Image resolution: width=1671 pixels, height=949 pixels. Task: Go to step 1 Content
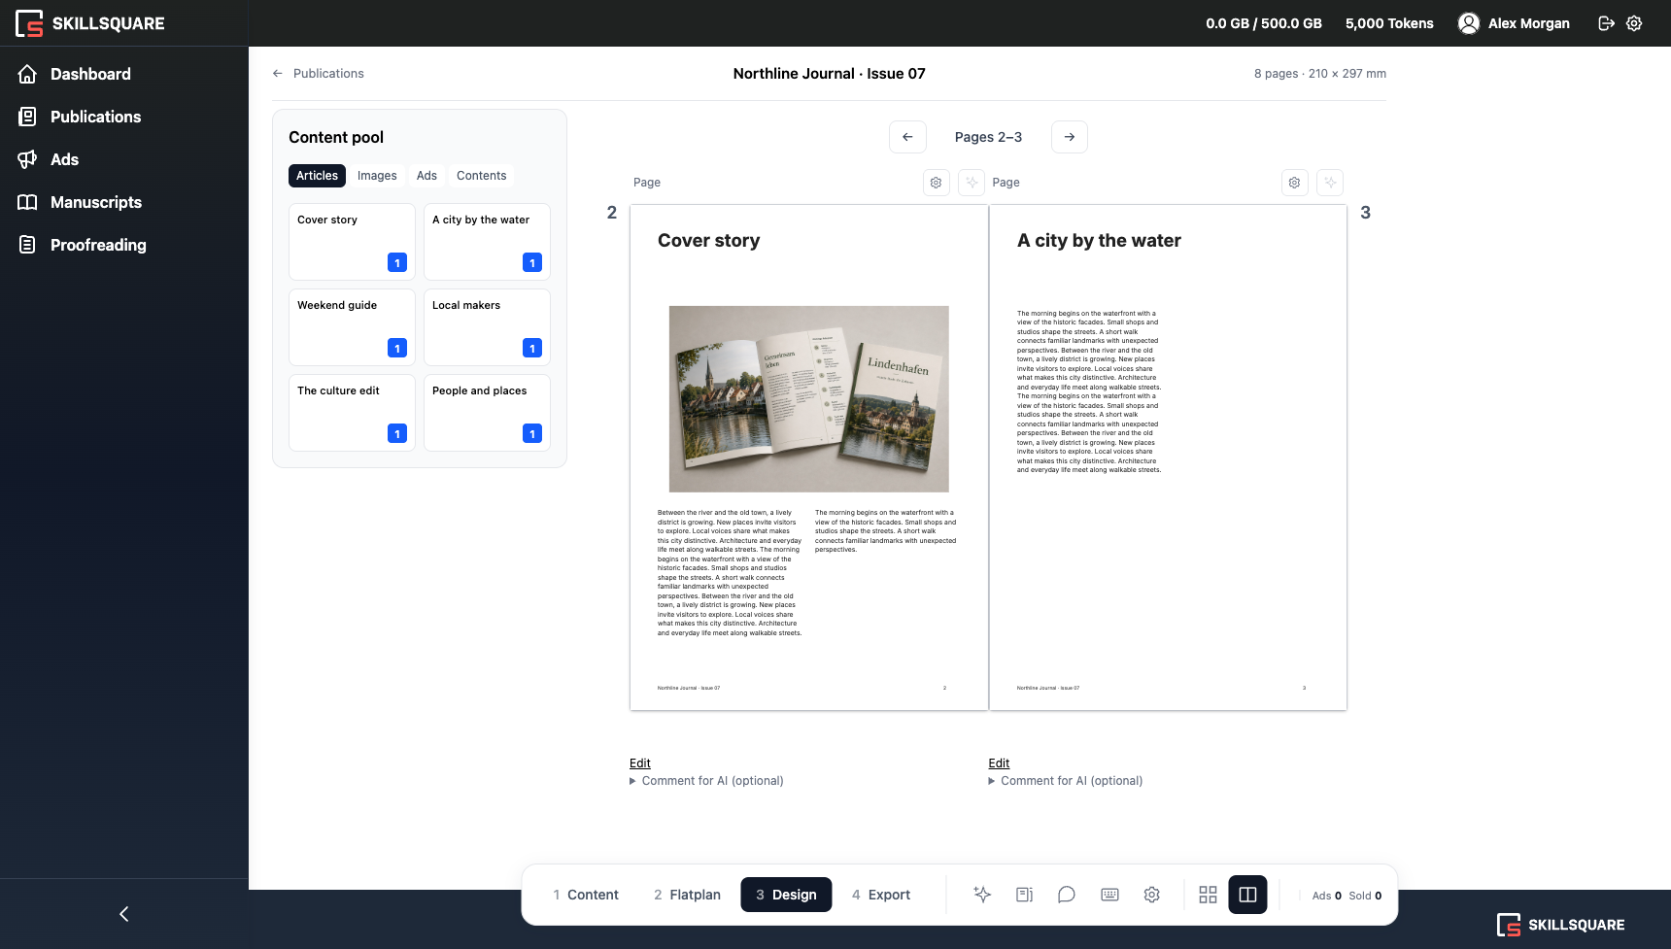[586, 895]
